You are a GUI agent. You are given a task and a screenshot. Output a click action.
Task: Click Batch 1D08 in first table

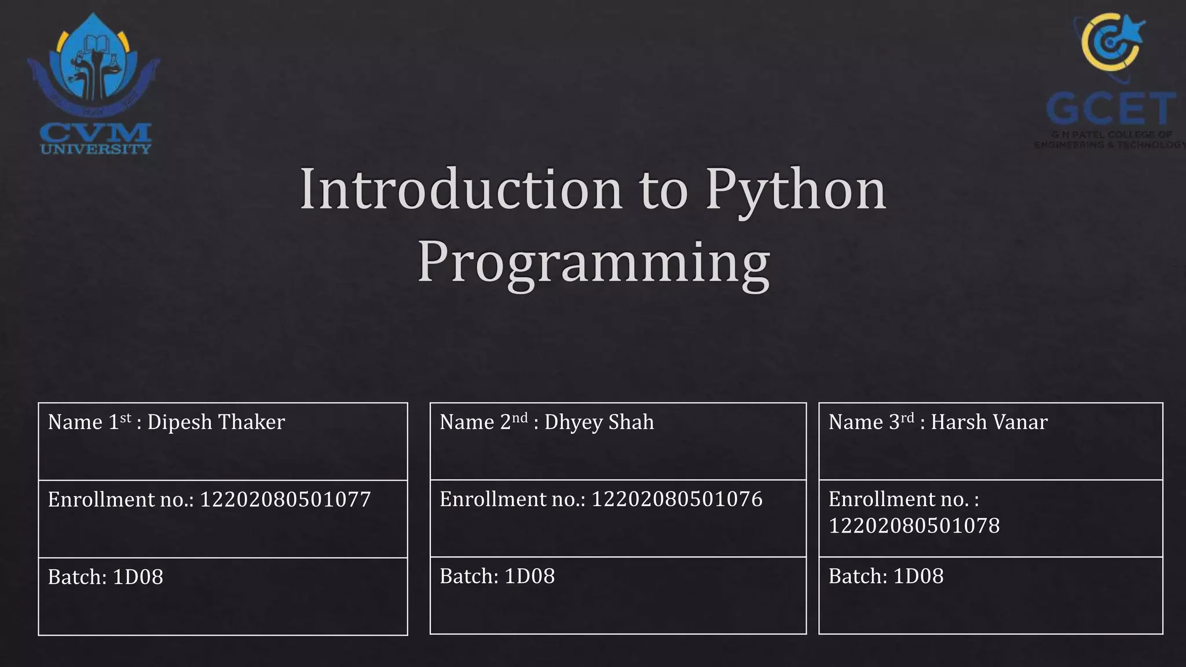coord(105,577)
